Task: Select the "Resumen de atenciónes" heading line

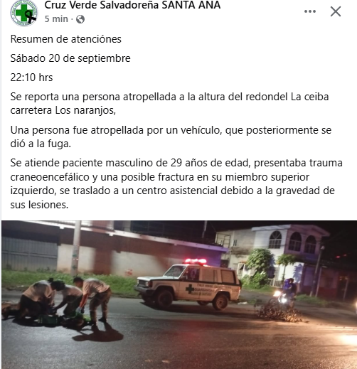Action: tap(66, 39)
